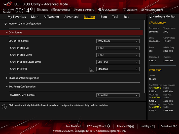The image size is (179, 134).
Task: Click the info circle icon
Action: pyautogui.click(x=4, y=107)
